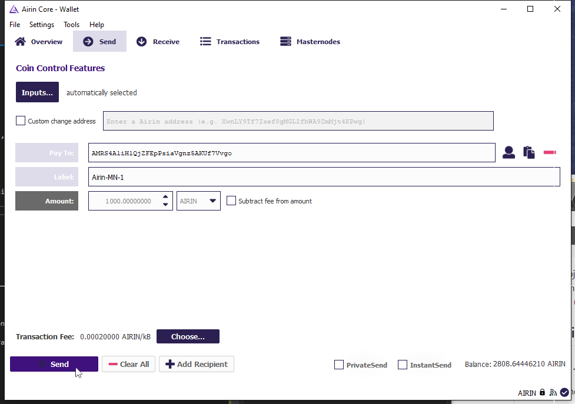Maximize the Airin Core window
Viewport: 575px width, 404px height.
point(530,9)
